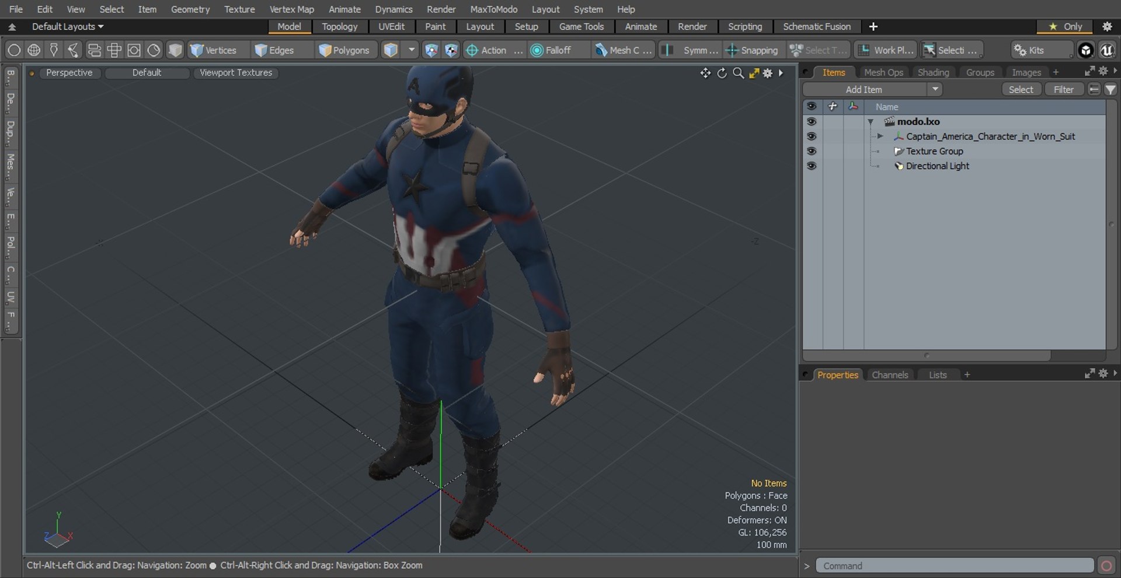The height and width of the screenshot is (578, 1121).
Task: Toggle the star Only button
Action: coord(1065,27)
